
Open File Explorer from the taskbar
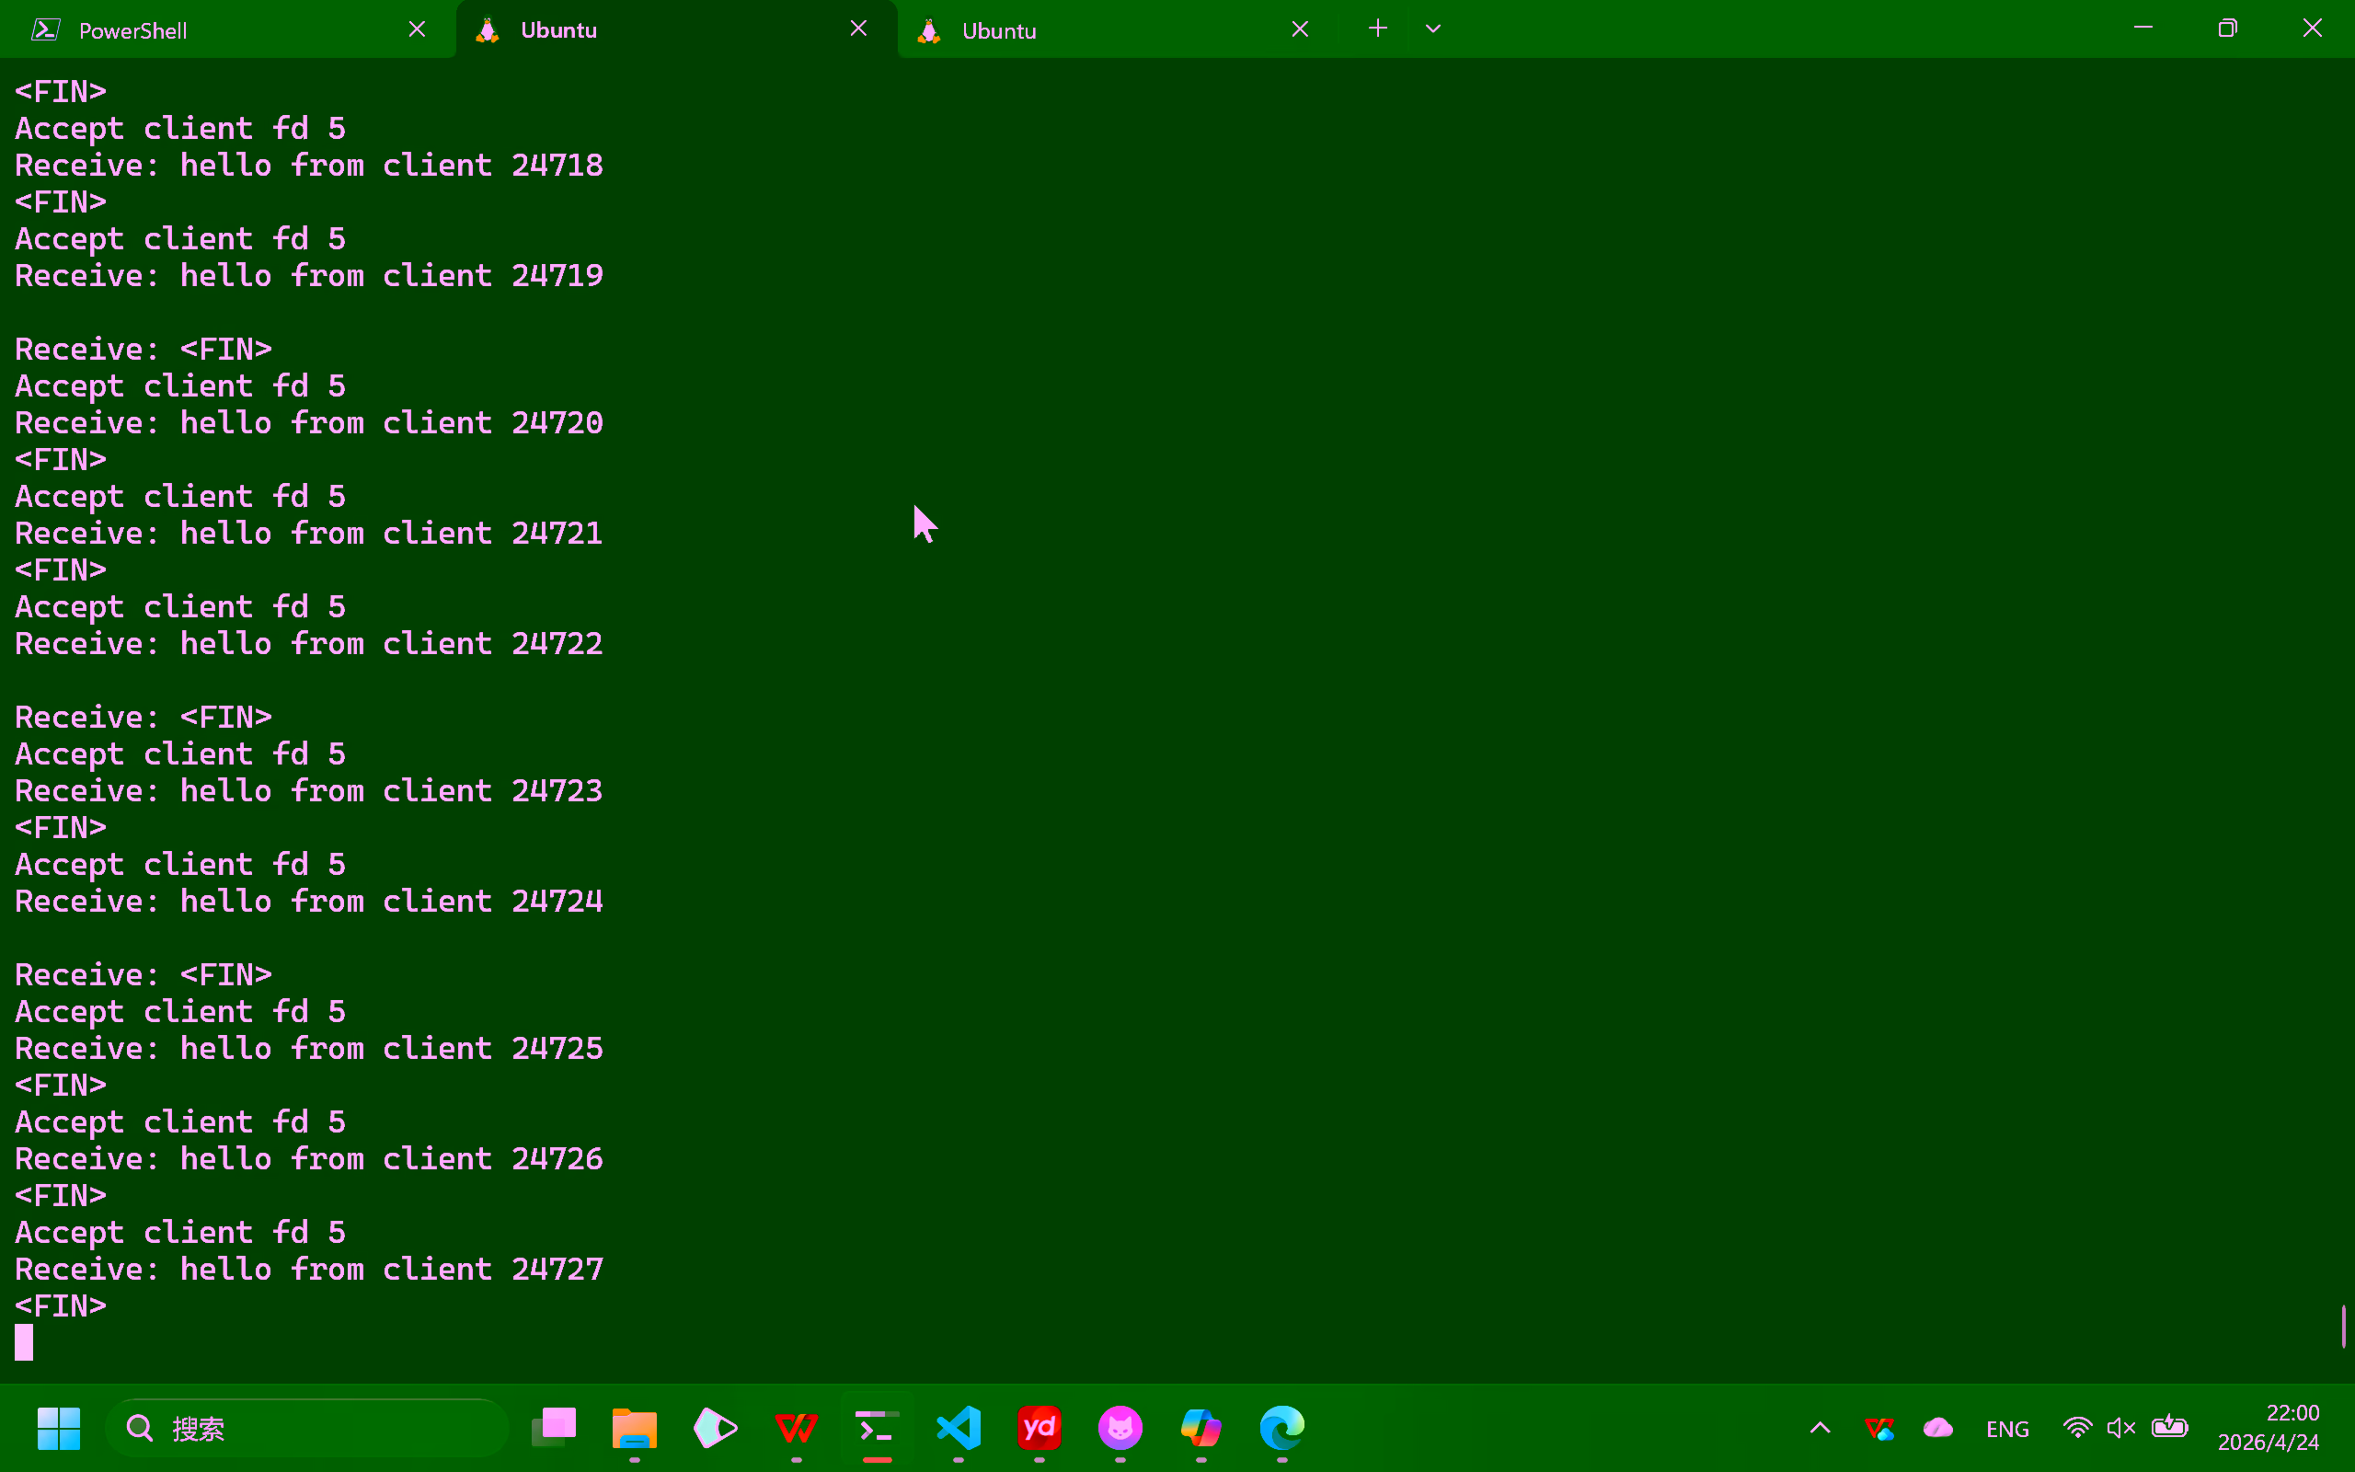coord(635,1428)
